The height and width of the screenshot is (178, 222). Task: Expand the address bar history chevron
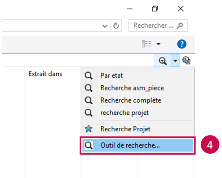(105, 26)
